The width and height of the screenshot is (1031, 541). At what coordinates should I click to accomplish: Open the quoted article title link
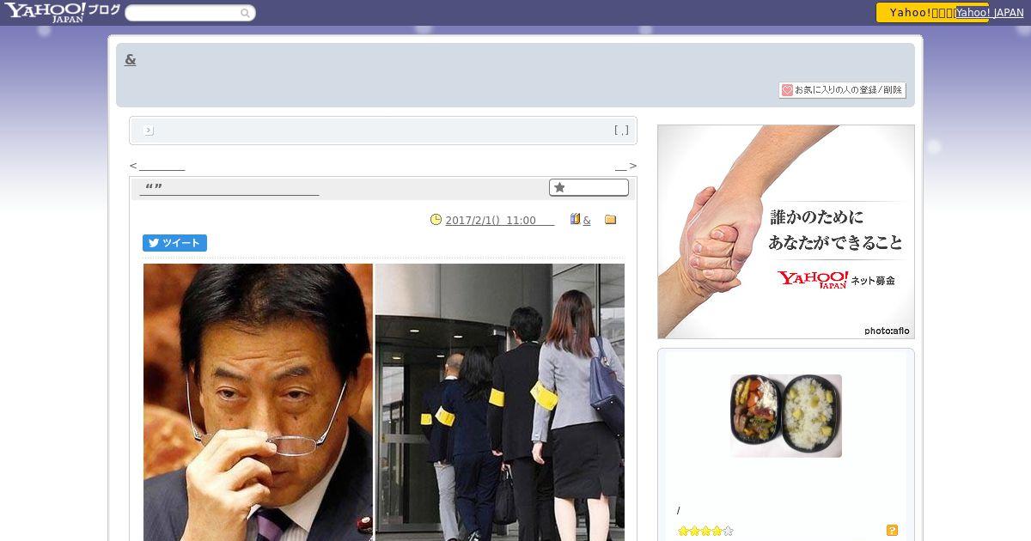tap(230, 189)
